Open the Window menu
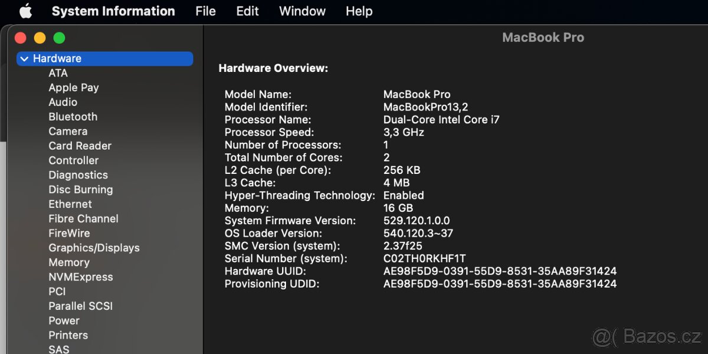 coord(302,11)
